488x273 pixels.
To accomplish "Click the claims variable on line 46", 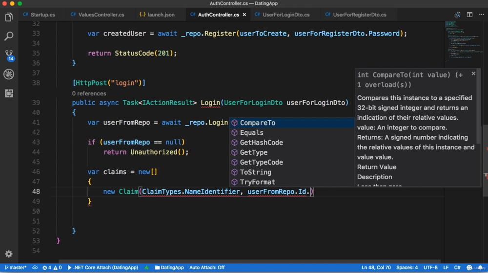I will (x=115, y=172).
